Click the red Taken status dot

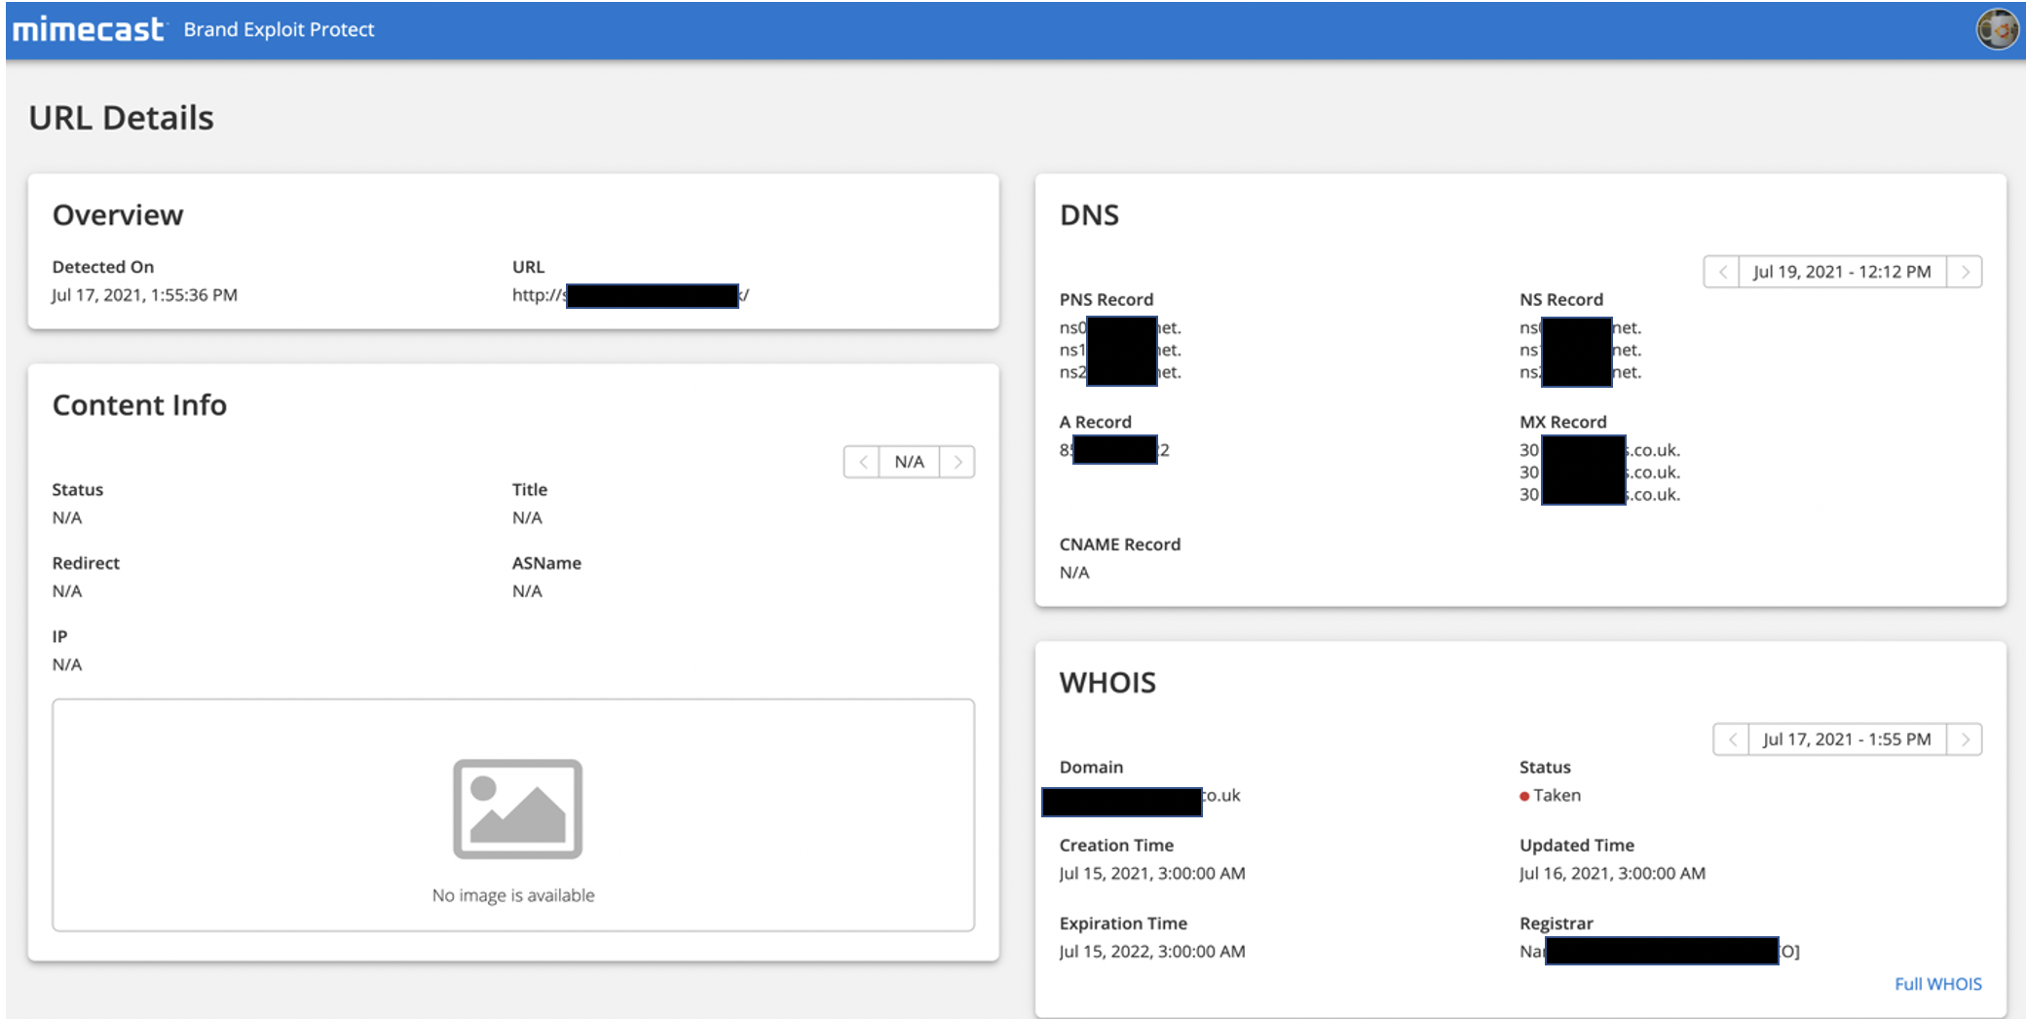click(1524, 796)
